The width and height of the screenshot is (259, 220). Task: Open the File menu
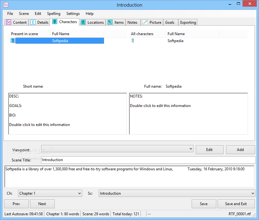tap(10, 14)
